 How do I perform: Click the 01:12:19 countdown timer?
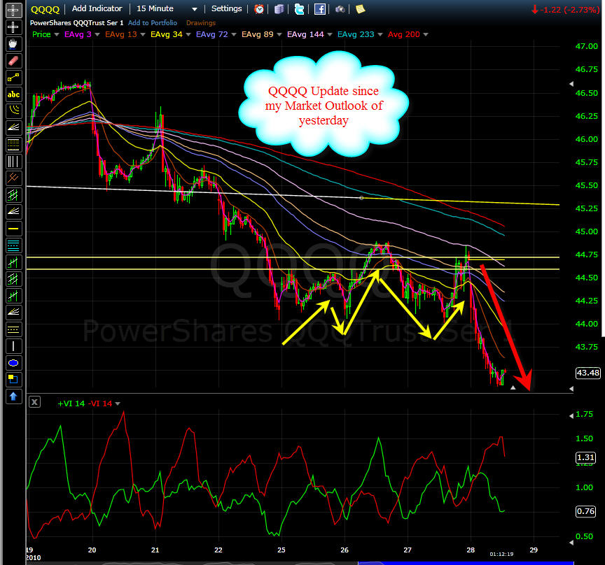pyautogui.click(x=501, y=555)
